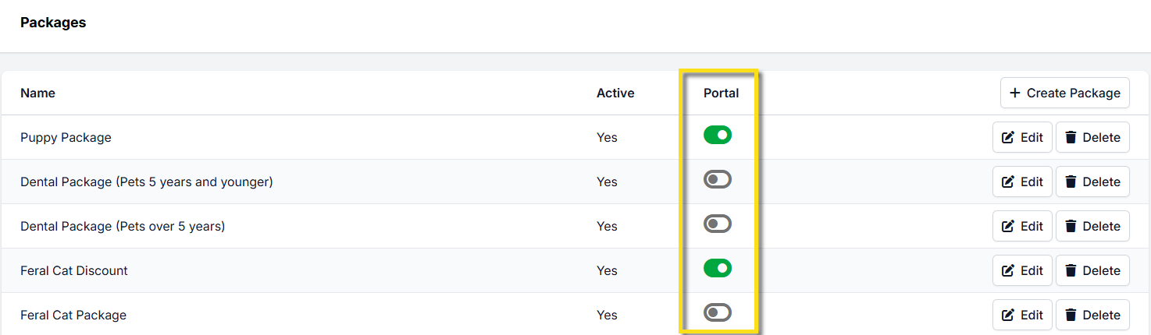This screenshot has width=1151, height=335.
Task: Click the trash icon for the Pets over 5 years Dental Package
Action: pyautogui.click(x=1071, y=226)
